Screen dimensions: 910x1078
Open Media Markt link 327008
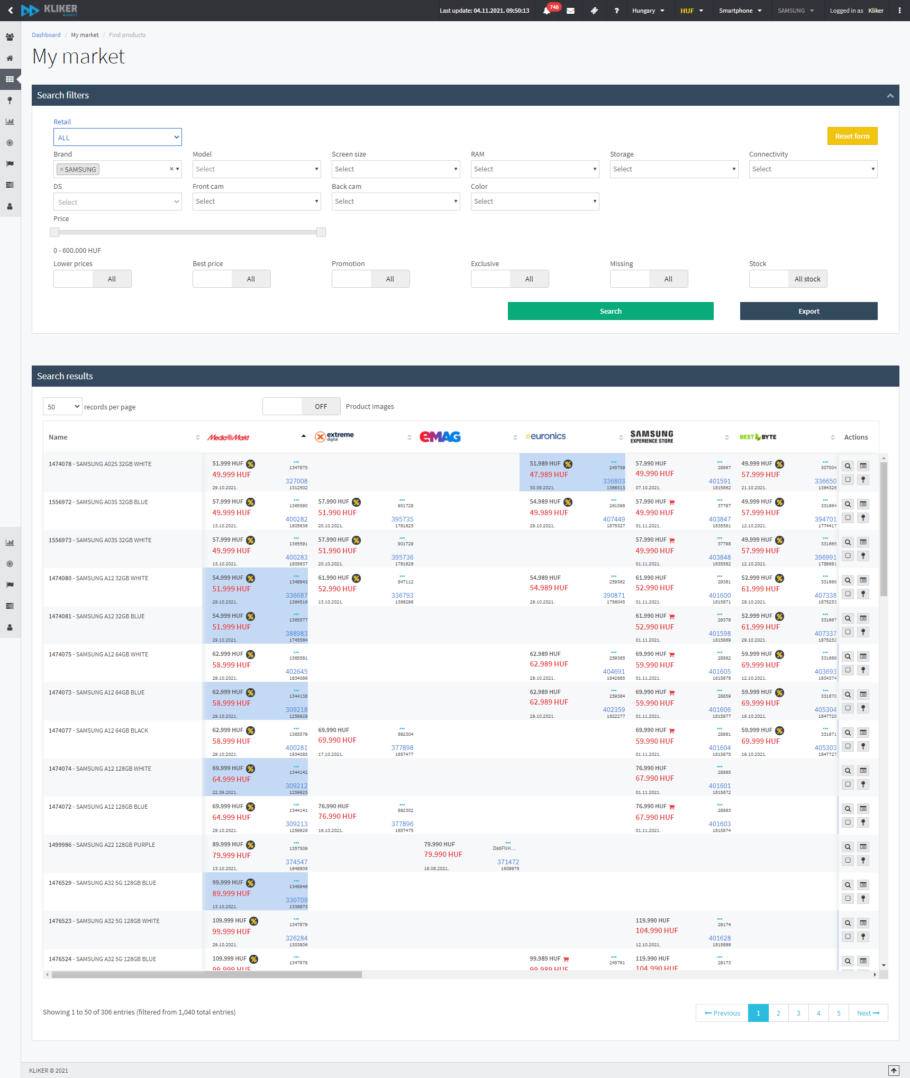[x=296, y=481]
